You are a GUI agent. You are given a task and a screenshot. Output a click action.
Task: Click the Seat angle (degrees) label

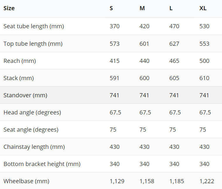pos(31,130)
